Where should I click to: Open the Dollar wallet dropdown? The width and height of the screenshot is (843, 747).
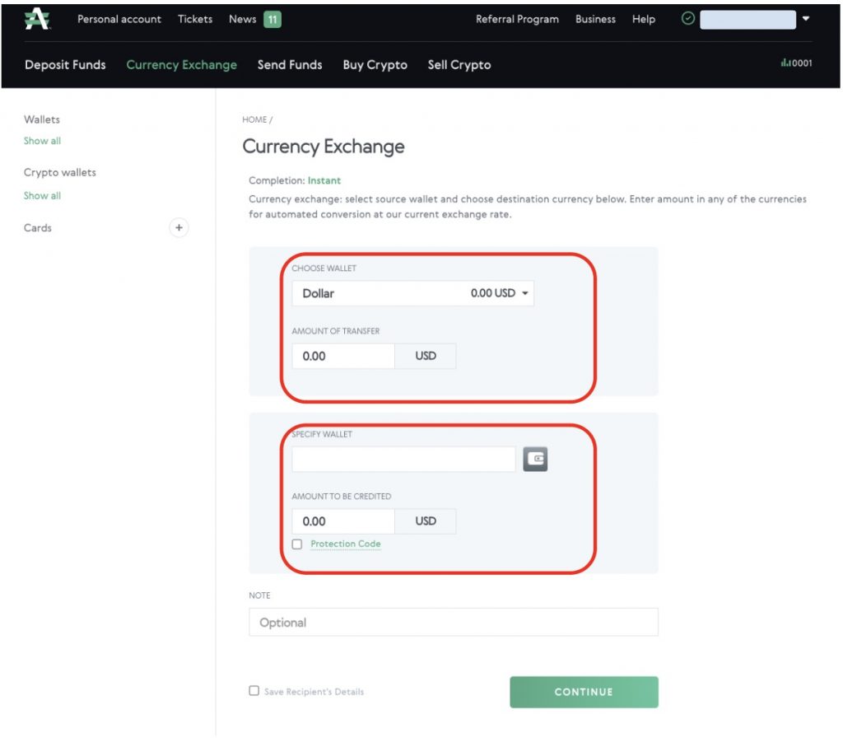coord(526,293)
